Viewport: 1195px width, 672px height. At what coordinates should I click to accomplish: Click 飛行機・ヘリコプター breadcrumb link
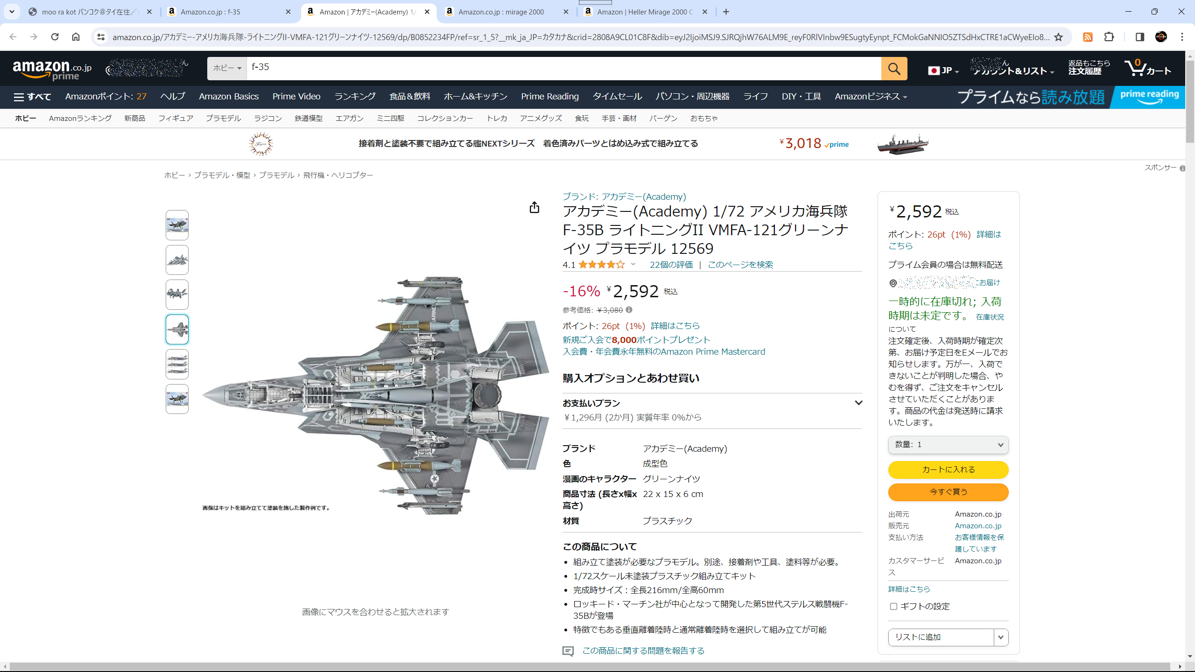pos(338,175)
